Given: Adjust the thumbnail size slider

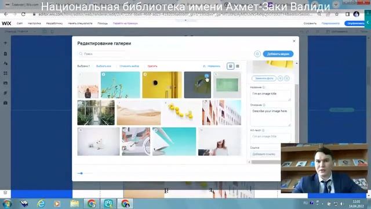Looking at the screenshot, I should pos(81,173).
